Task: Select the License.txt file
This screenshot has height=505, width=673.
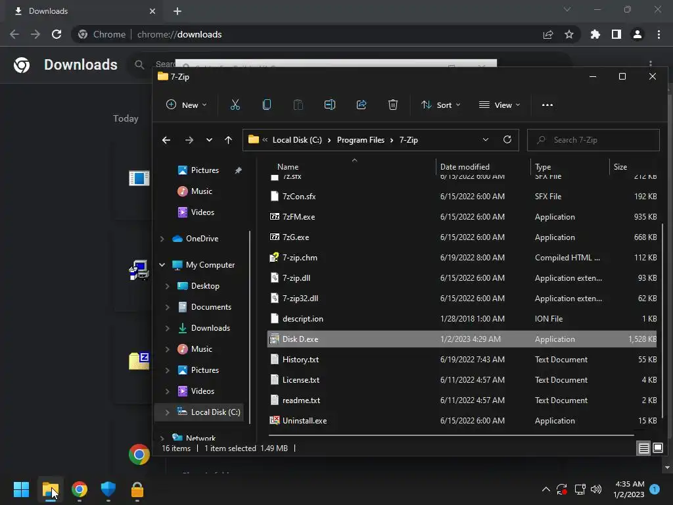Action: (x=462, y=379)
